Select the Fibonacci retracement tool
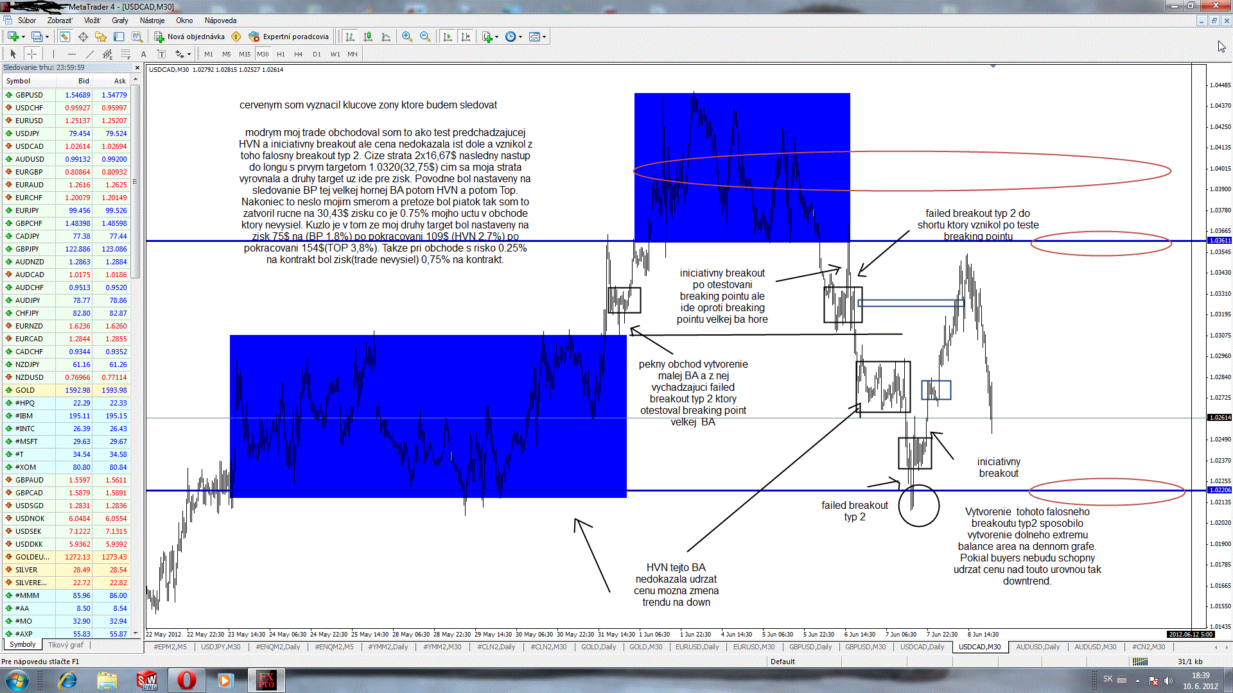This screenshot has width=1233, height=693. coord(126,54)
